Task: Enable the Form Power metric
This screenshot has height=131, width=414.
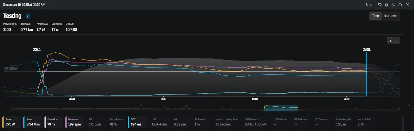Action: click(116, 122)
